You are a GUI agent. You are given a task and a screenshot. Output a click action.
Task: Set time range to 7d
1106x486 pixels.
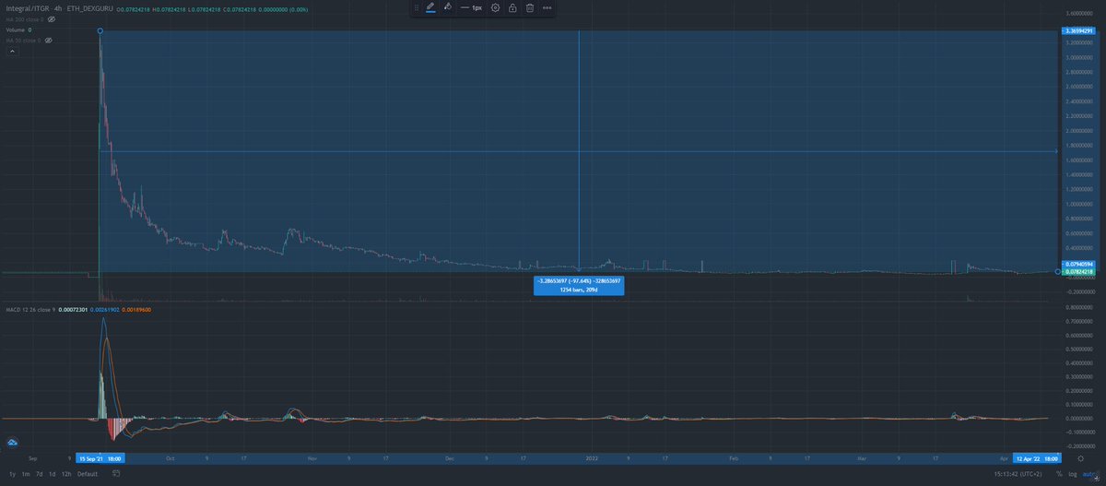(39, 474)
